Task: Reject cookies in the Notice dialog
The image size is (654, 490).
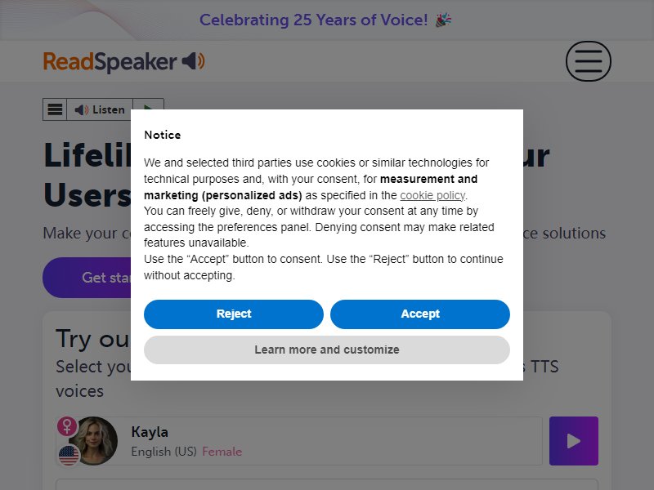Action: pos(234,314)
